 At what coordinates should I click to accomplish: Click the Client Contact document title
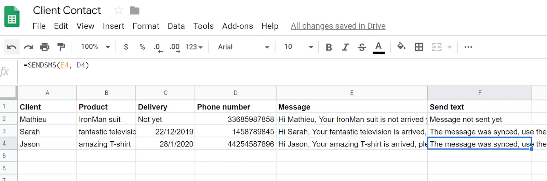click(x=67, y=11)
